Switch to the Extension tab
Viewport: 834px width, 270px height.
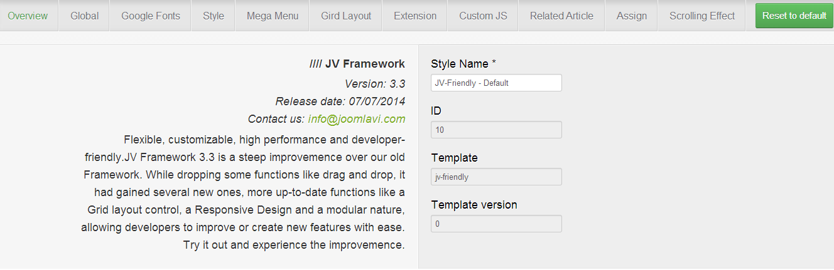click(x=415, y=16)
